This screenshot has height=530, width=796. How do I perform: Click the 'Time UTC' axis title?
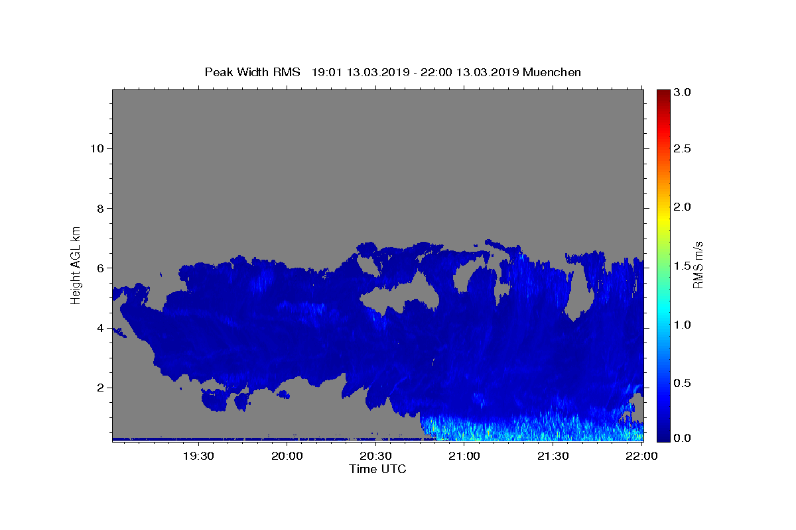click(x=377, y=469)
